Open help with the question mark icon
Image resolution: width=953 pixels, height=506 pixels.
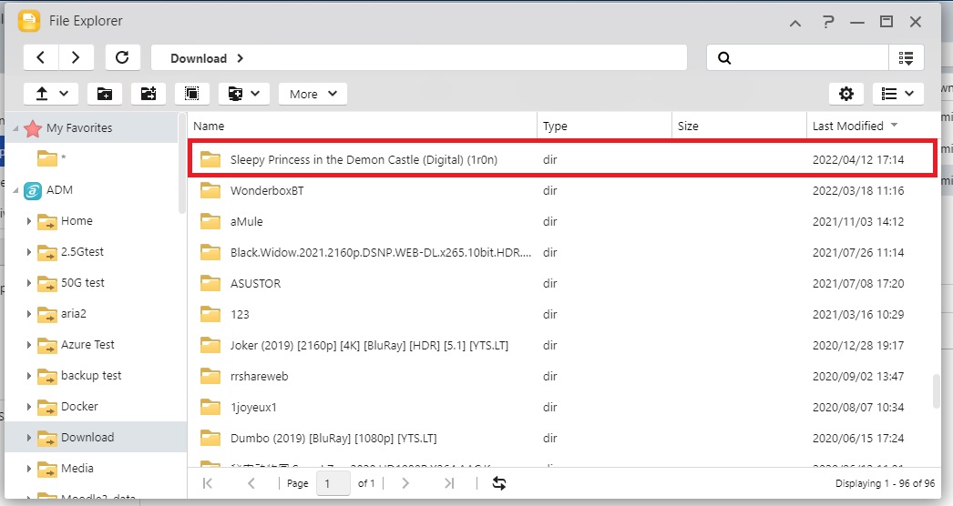(x=828, y=23)
